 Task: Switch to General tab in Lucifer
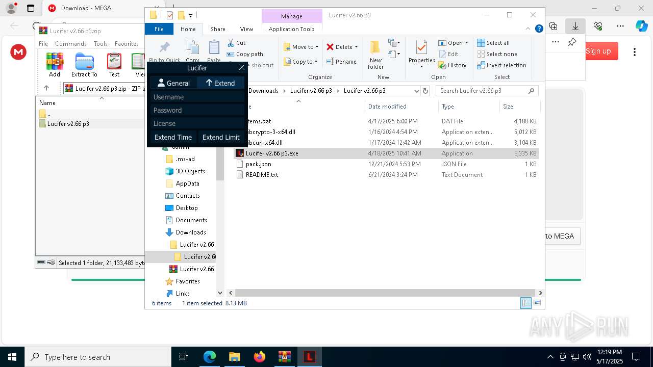point(173,83)
